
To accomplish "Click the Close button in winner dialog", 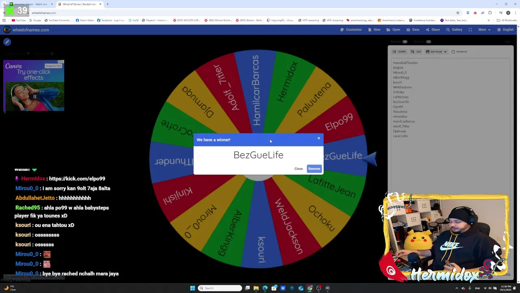I will click(299, 169).
